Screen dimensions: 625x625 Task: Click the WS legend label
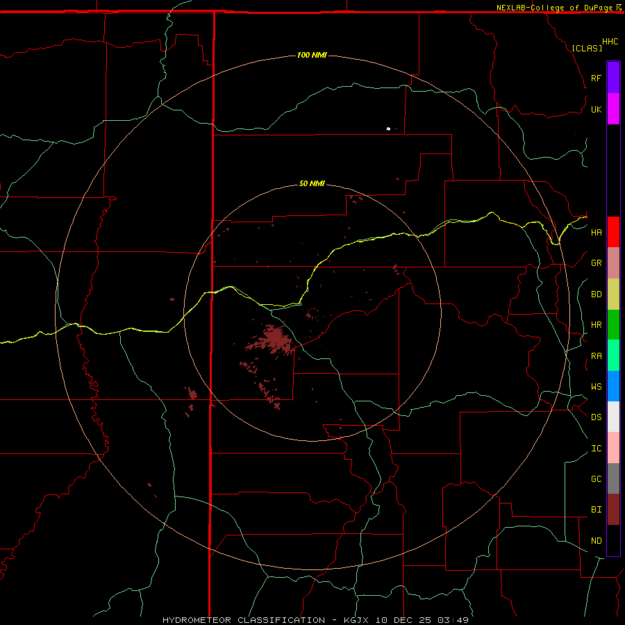(x=596, y=387)
